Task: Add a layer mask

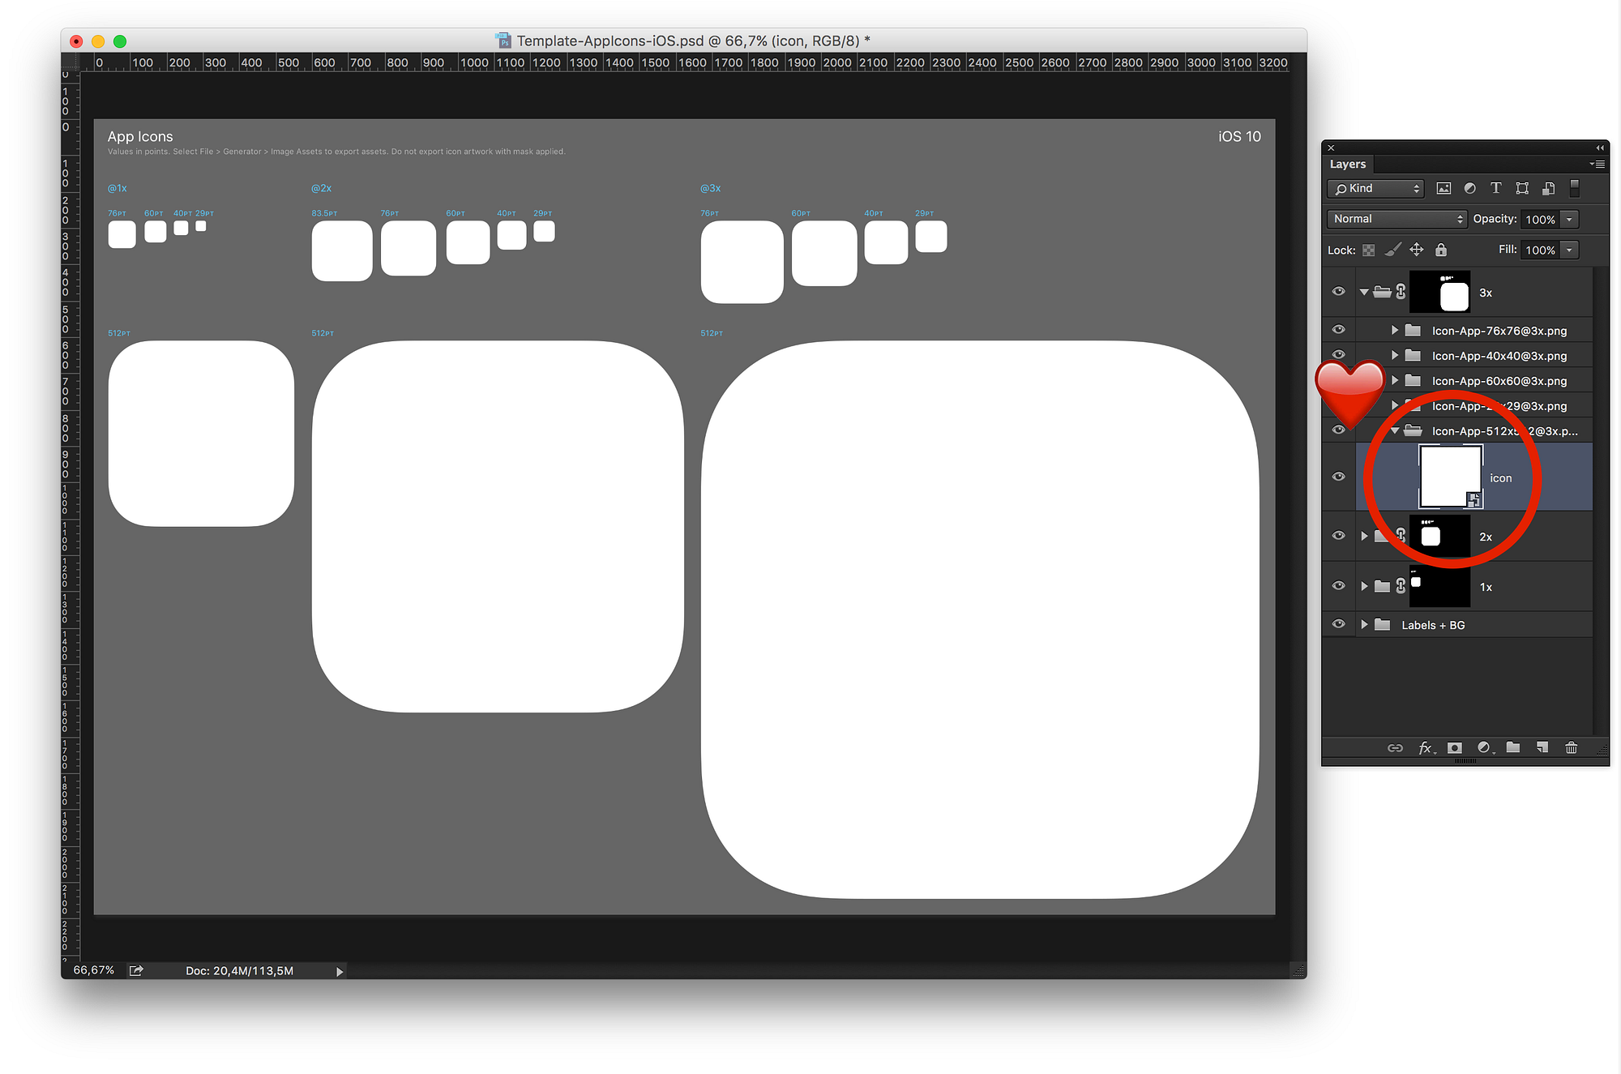Action: [x=1455, y=747]
